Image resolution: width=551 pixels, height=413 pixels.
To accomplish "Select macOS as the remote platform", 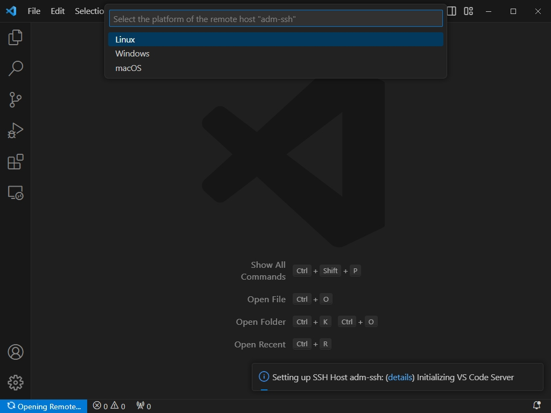I will pos(276,68).
